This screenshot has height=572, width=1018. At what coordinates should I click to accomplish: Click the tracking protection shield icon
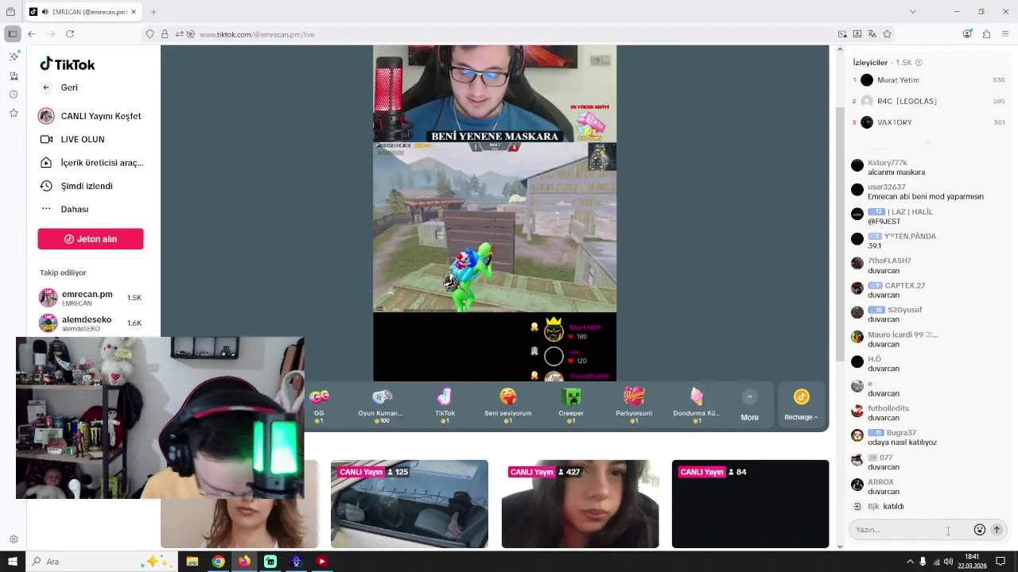(x=150, y=34)
